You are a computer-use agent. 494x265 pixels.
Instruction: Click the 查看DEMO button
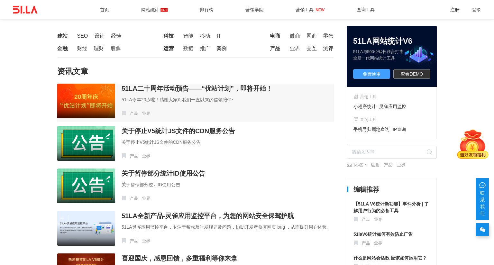click(x=412, y=74)
